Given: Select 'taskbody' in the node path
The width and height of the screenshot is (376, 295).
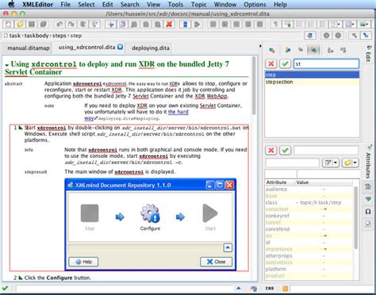Looking at the screenshot, I should (36, 36).
